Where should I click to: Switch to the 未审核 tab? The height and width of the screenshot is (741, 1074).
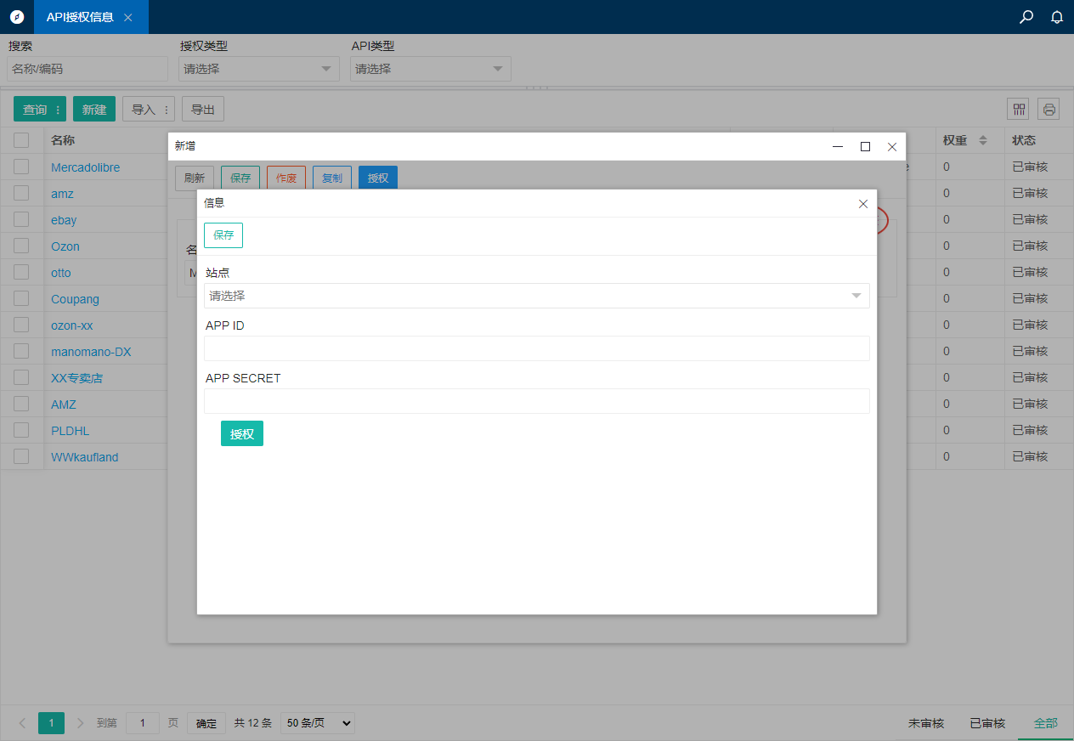[x=926, y=723]
